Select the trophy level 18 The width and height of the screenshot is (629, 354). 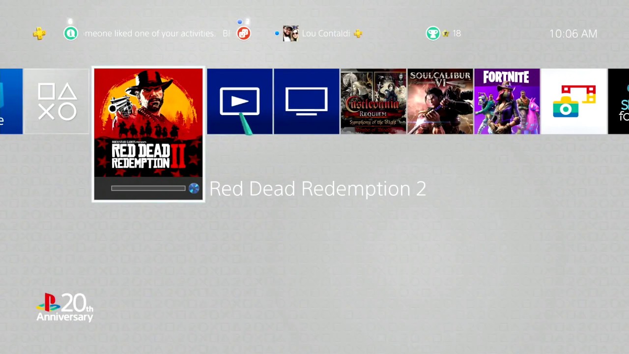[457, 33]
